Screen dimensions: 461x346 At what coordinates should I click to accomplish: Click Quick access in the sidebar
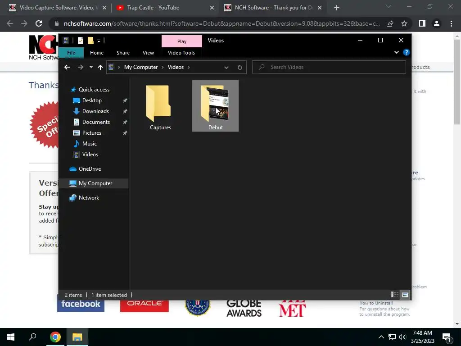tap(94, 90)
